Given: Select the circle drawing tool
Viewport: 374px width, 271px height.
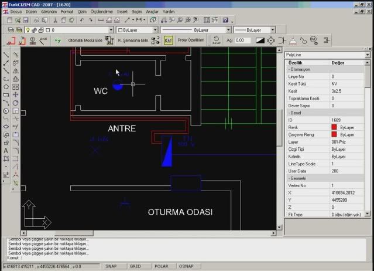Looking at the screenshot, I should (x=6, y=111).
